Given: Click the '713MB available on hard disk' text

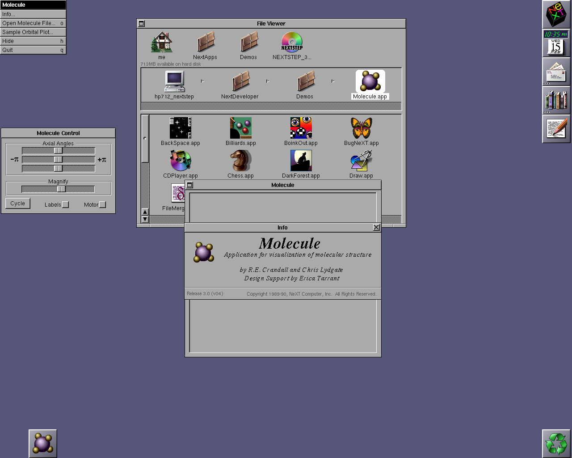Looking at the screenshot, I should (171, 64).
